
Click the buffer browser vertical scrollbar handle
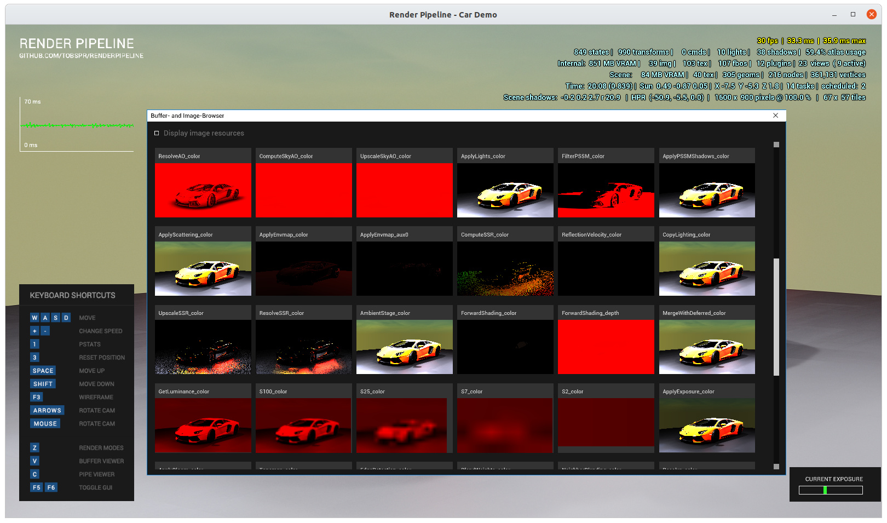coord(776,317)
